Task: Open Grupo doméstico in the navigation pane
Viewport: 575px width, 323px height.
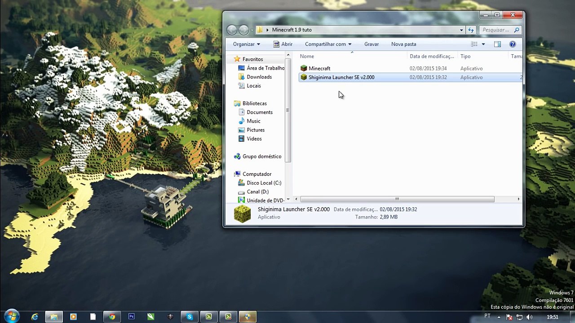Action: pos(262,156)
